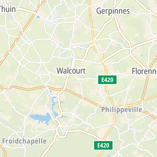
Task: Select the small pond southeast of Thuin
Action: (38, 17)
